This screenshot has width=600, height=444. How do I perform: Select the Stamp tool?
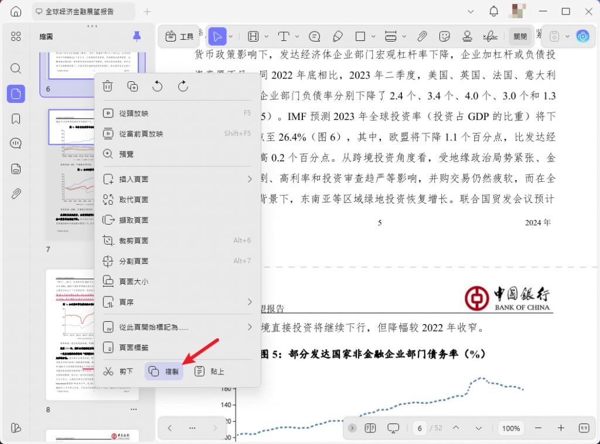(x=467, y=37)
